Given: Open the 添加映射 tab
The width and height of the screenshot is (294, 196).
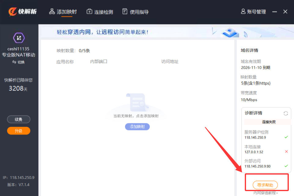Looking at the screenshot, I should click(x=63, y=12).
